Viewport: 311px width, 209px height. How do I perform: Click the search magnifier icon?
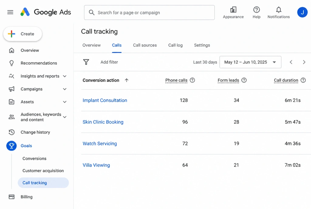(91, 12)
